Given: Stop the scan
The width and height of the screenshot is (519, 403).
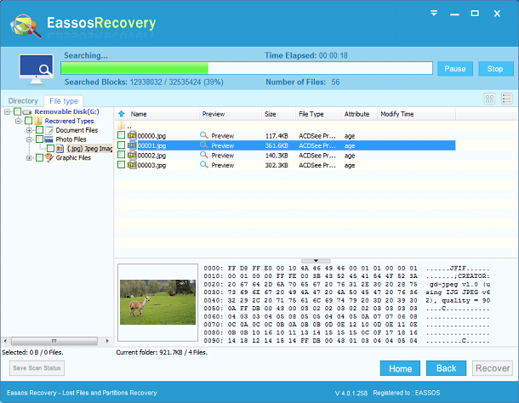Looking at the screenshot, I should coord(495,69).
